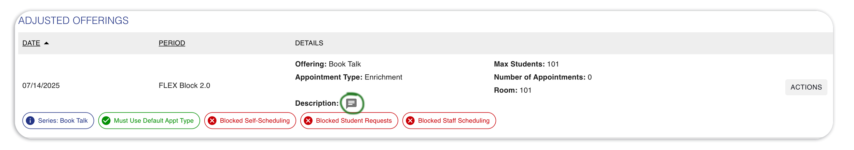Select the Must Use Default Appt Type badge

[x=149, y=121]
